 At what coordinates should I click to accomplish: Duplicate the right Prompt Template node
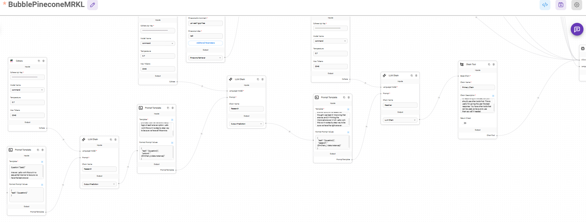point(344,98)
